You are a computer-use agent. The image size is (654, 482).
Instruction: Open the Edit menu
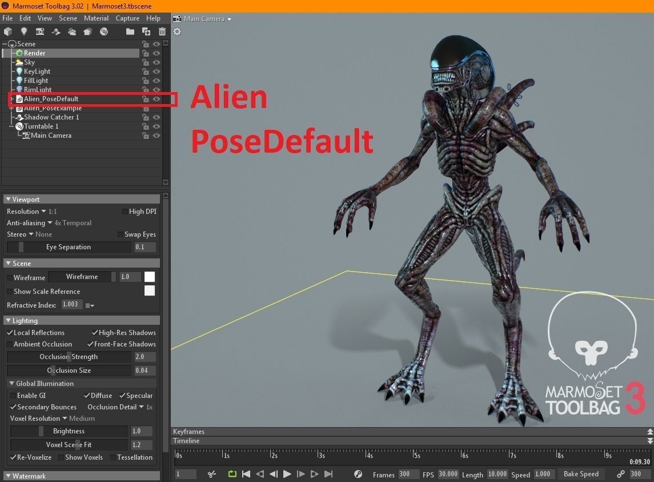click(x=25, y=18)
